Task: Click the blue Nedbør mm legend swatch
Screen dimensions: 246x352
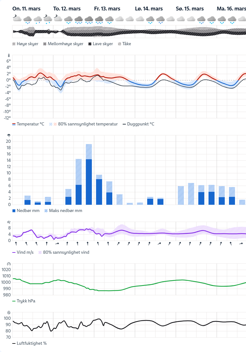Action: (14, 210)
